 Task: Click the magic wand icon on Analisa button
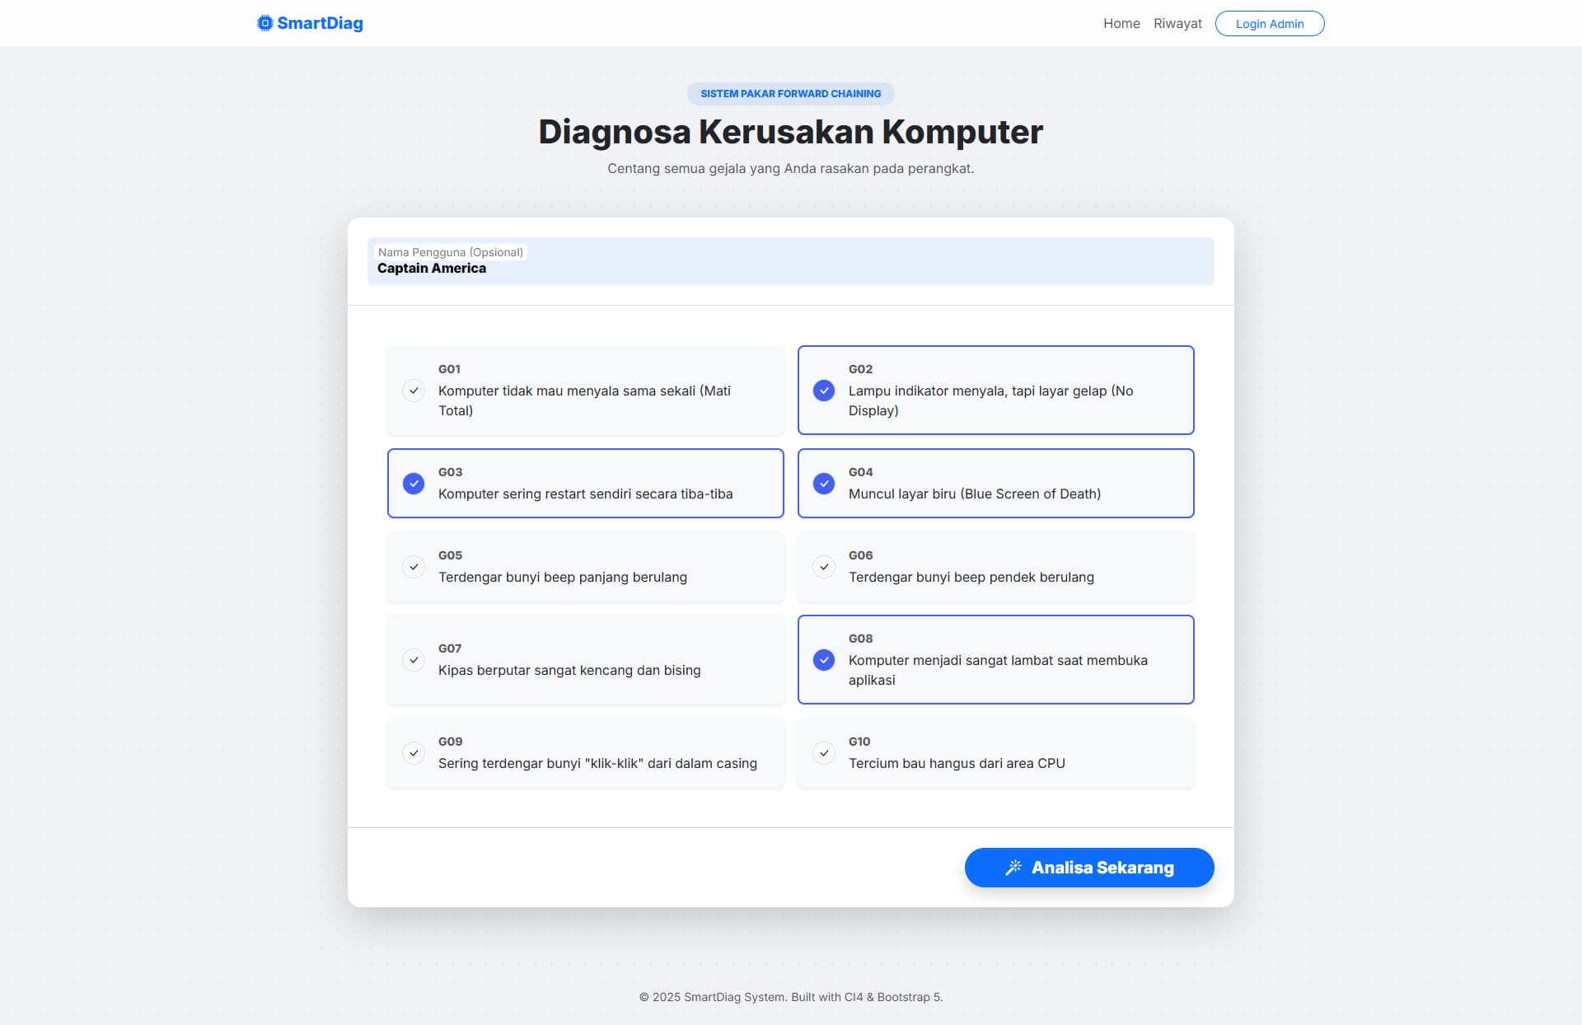coord(1013,868)
